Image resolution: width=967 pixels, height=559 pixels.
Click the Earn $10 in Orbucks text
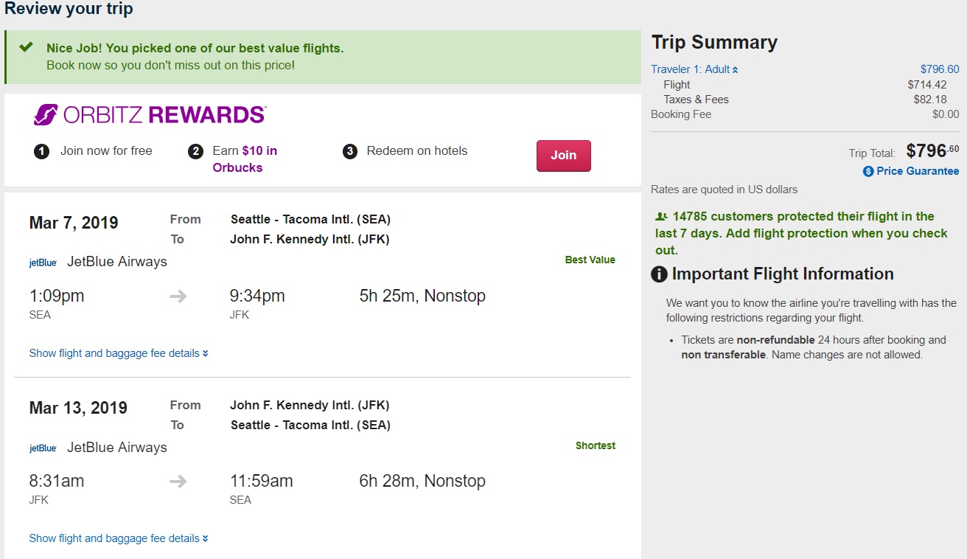click(x=244, y=159)
